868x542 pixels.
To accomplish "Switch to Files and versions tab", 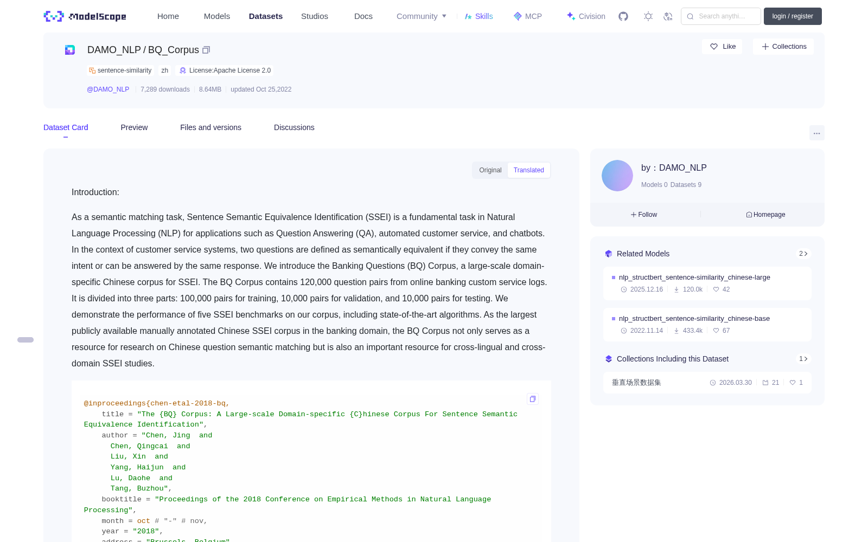I will coord(210,127).
